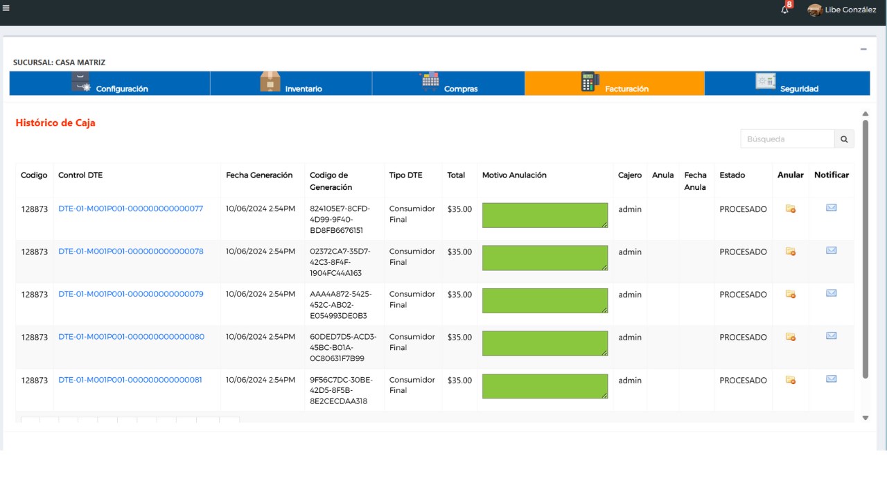
Task: Click the Configuración cabinet icon
Action: click(x=80, y=82)
